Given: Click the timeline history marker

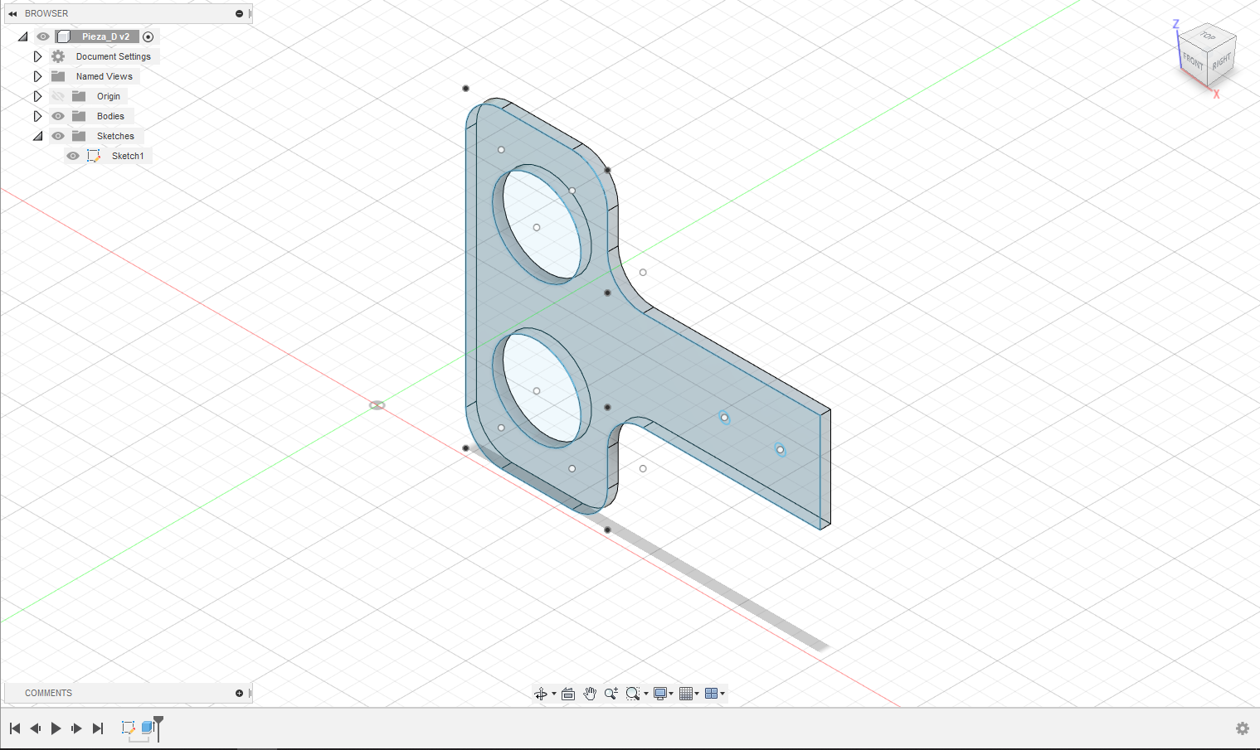Looking at the screenshot, I should 158,727.
